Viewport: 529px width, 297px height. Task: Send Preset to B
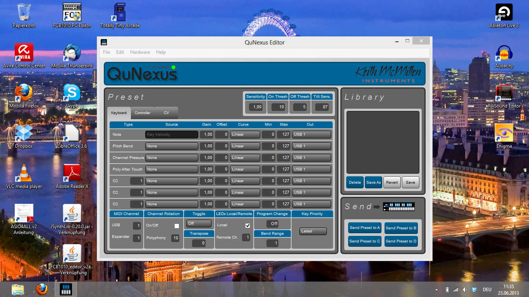(x=401, y=228)
